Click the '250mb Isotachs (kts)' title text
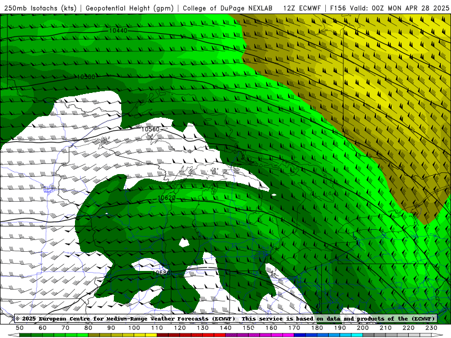Viewport: 451px width, 338px height. pos(40,8)
